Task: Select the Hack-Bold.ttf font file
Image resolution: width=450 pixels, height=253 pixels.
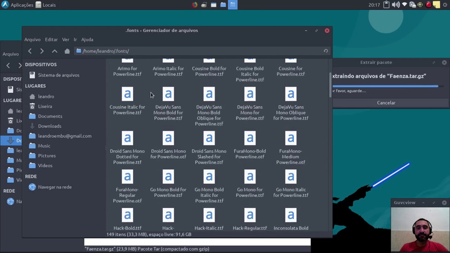Action: click(x=127, y=220)
